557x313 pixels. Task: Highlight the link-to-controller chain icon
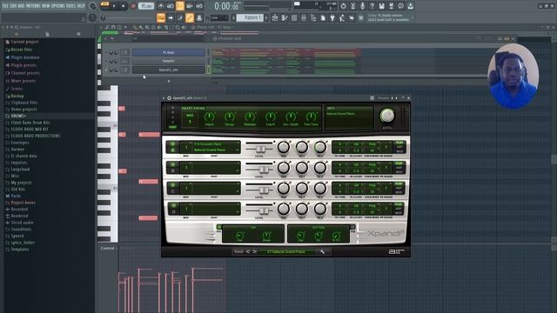click(x=190, y=17)
